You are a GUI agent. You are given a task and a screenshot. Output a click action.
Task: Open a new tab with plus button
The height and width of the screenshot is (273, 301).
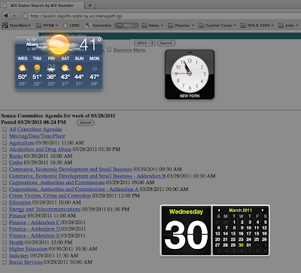pyautogui.click(x=90, y=5)
